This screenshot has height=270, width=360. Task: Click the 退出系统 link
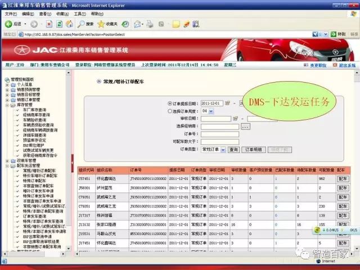point(348,65)
